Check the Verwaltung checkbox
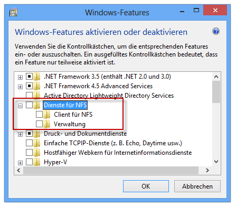This screenshot has height=206, width=236. click(39, 124)
